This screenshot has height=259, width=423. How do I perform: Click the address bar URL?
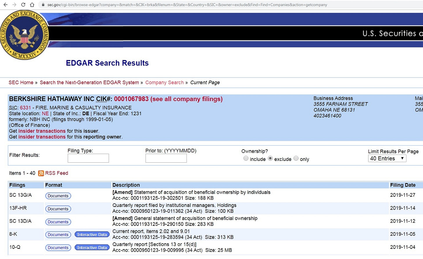coord(187,5)
